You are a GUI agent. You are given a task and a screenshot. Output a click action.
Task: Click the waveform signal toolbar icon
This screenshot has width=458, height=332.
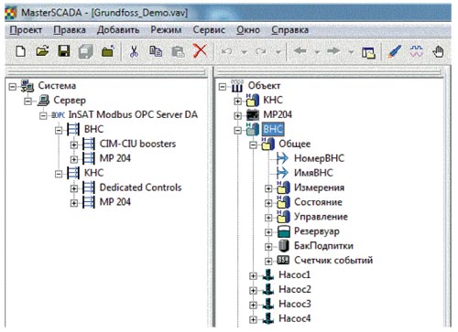417,51
